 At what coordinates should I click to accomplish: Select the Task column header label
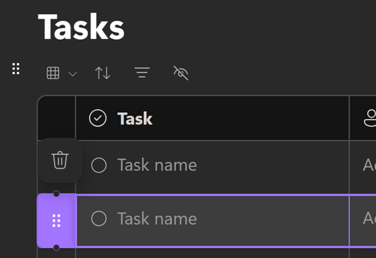(x=135, y=118)
